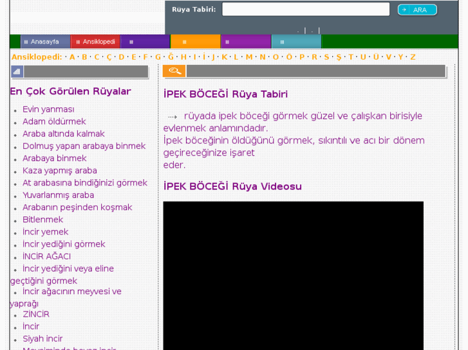Open the İncir yediğini görmek link
The image size is (468, 350).
[64, 244]
